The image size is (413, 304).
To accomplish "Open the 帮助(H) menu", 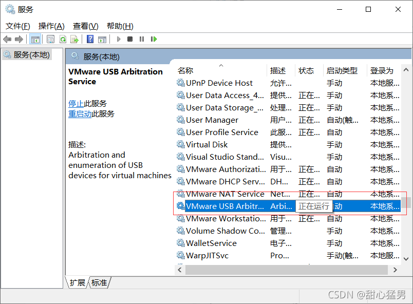I will pyautogui.click(x=120, y=26).
